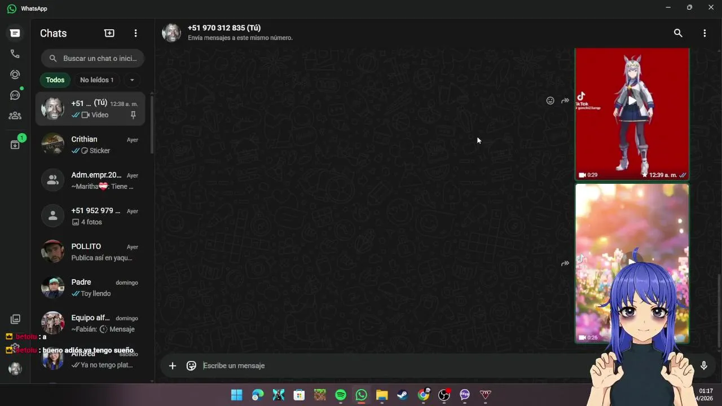The width and height of the screenshot is (722, 406).
Task: Open the Communities icon
Action: 15,116
